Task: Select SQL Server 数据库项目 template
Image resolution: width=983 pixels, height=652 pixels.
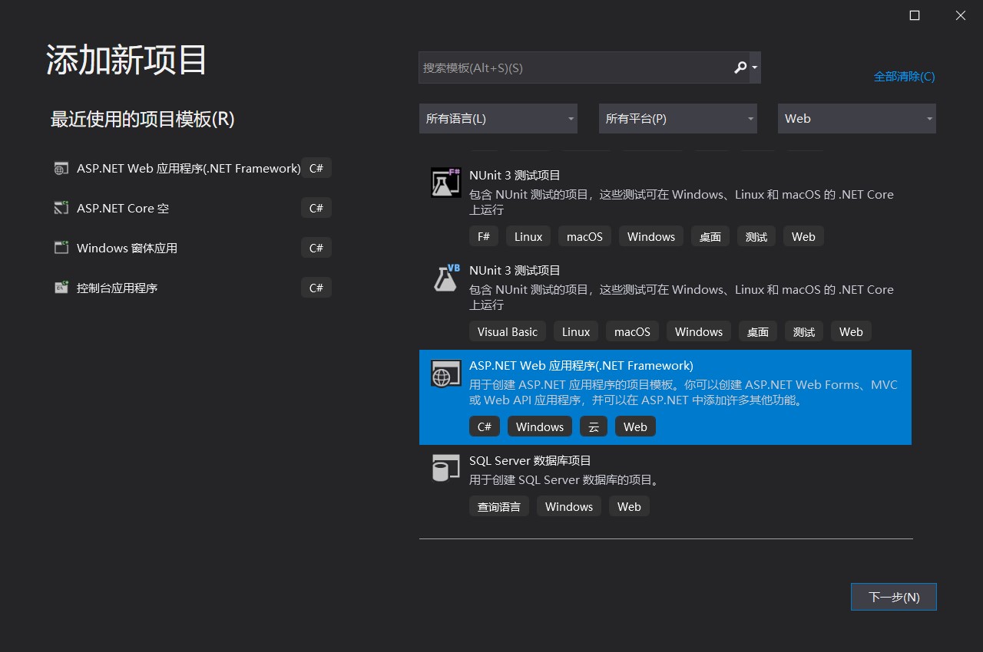Action: point(665,483)
